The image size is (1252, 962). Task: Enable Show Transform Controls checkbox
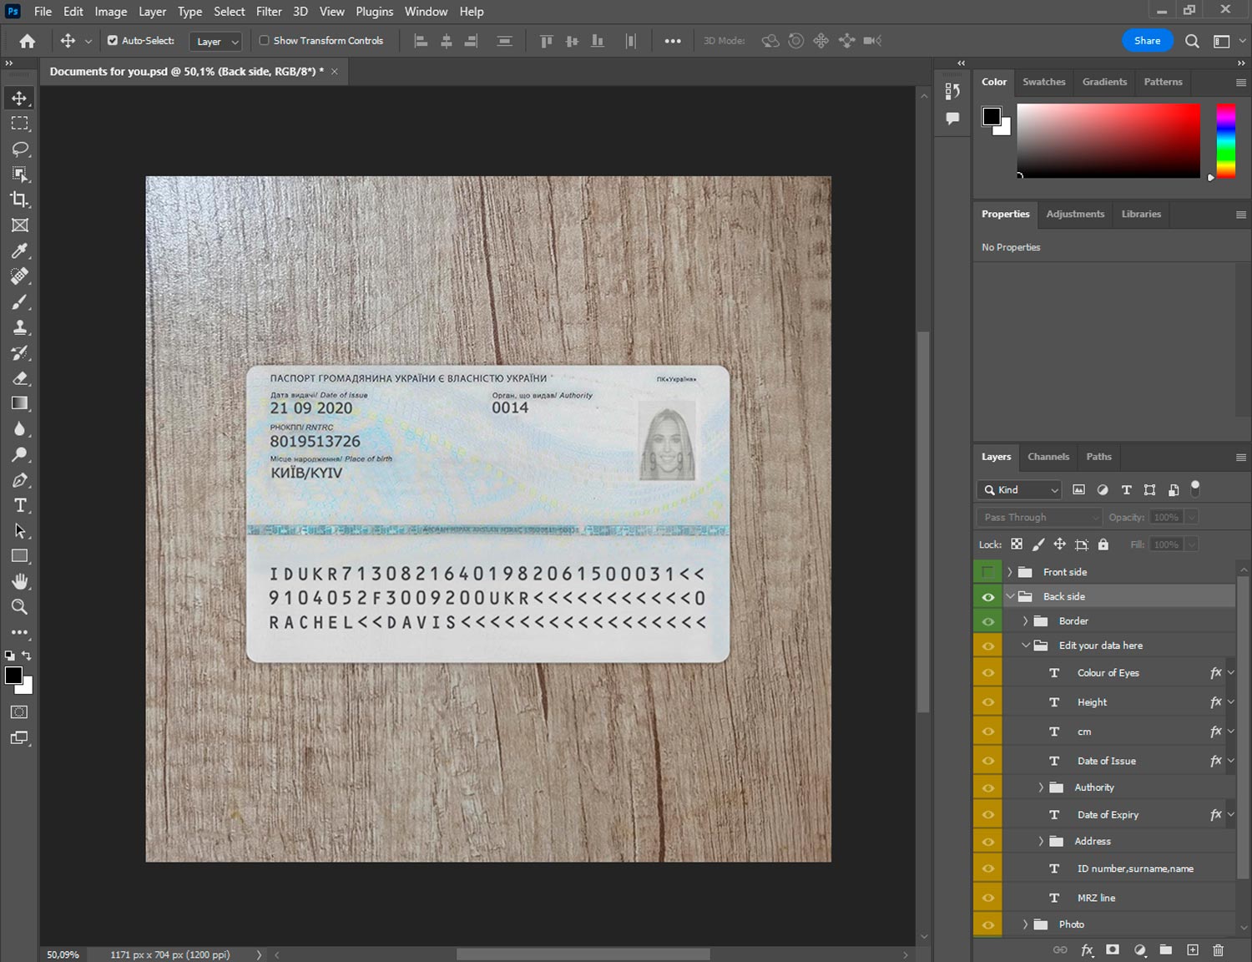point(264,40)
